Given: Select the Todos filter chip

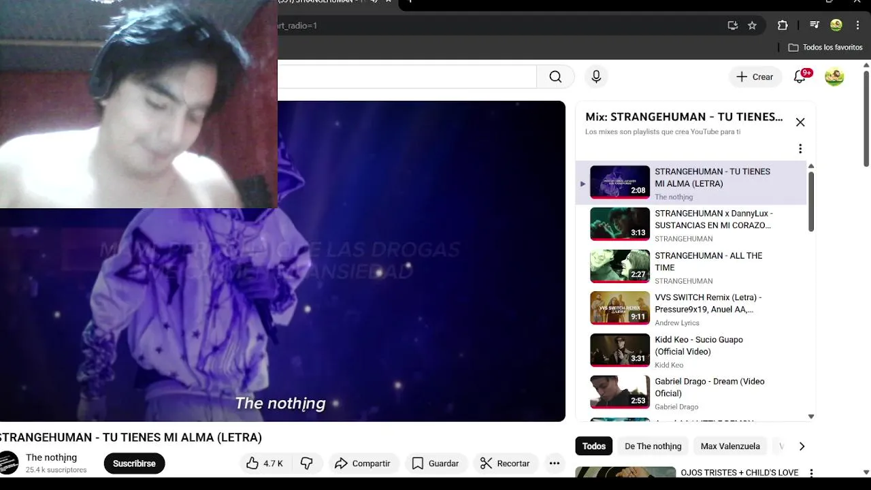Looking at the screenshot, I should [593, 446].
